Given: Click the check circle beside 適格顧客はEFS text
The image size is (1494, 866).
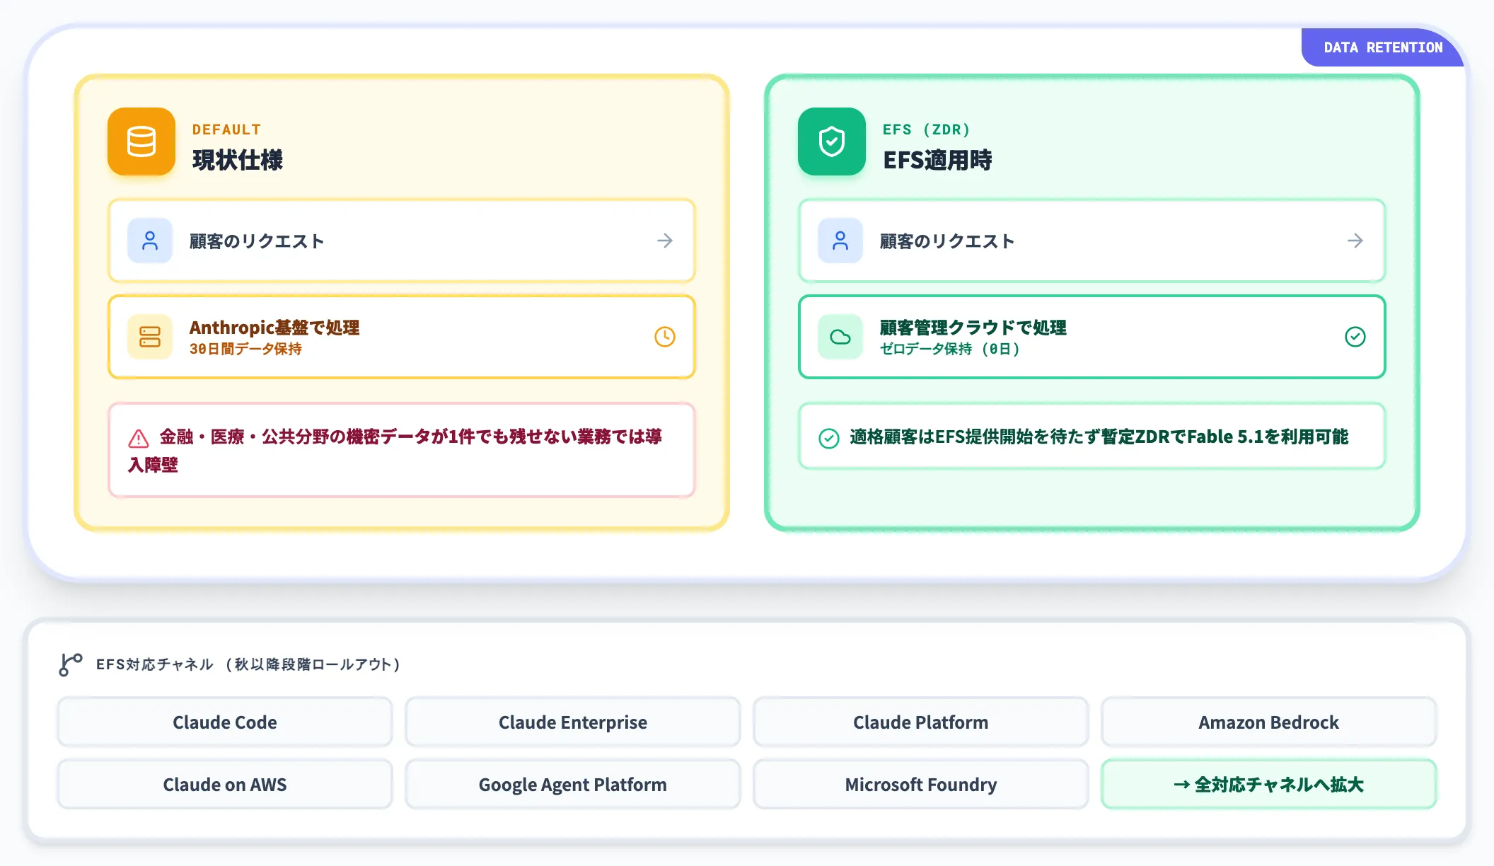Looking at the screenshot, I should point(829,439).
